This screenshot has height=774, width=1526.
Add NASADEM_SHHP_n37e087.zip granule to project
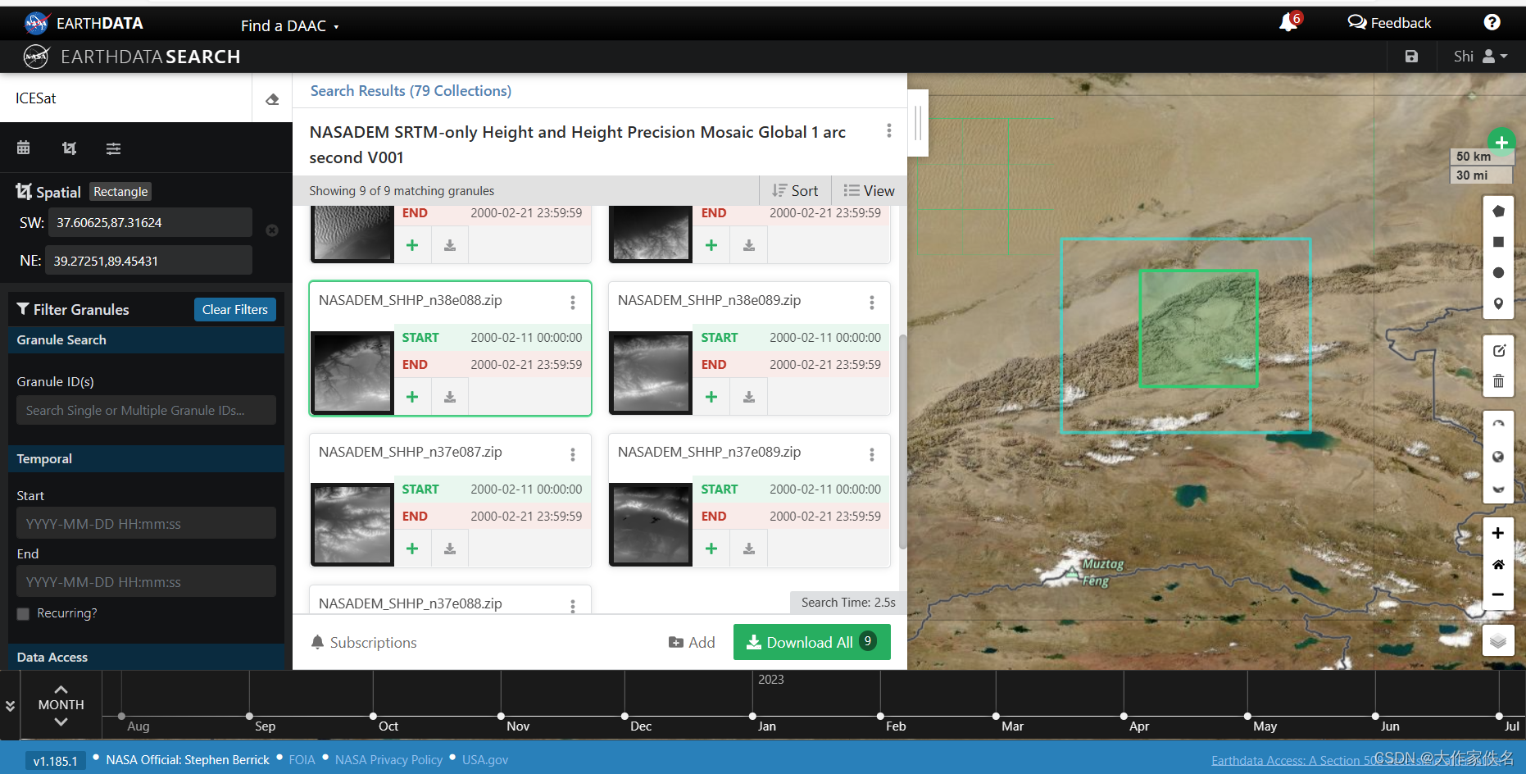(412, 549)
